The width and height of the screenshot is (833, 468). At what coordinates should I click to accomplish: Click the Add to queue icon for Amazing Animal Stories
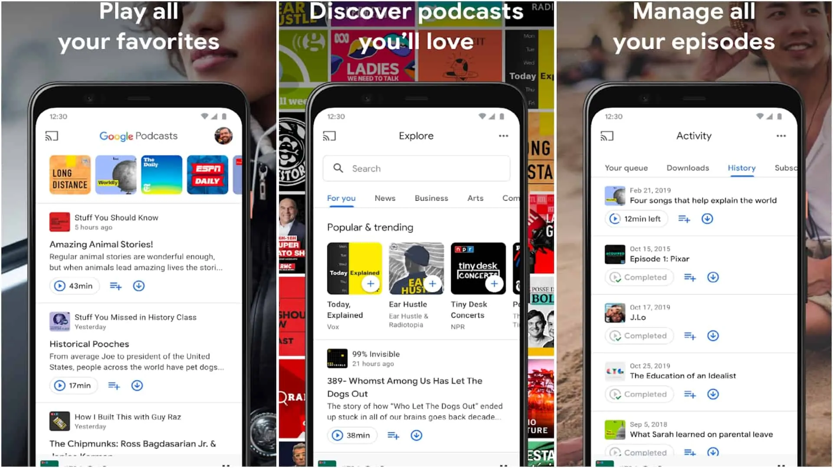(x=115, y=286)
